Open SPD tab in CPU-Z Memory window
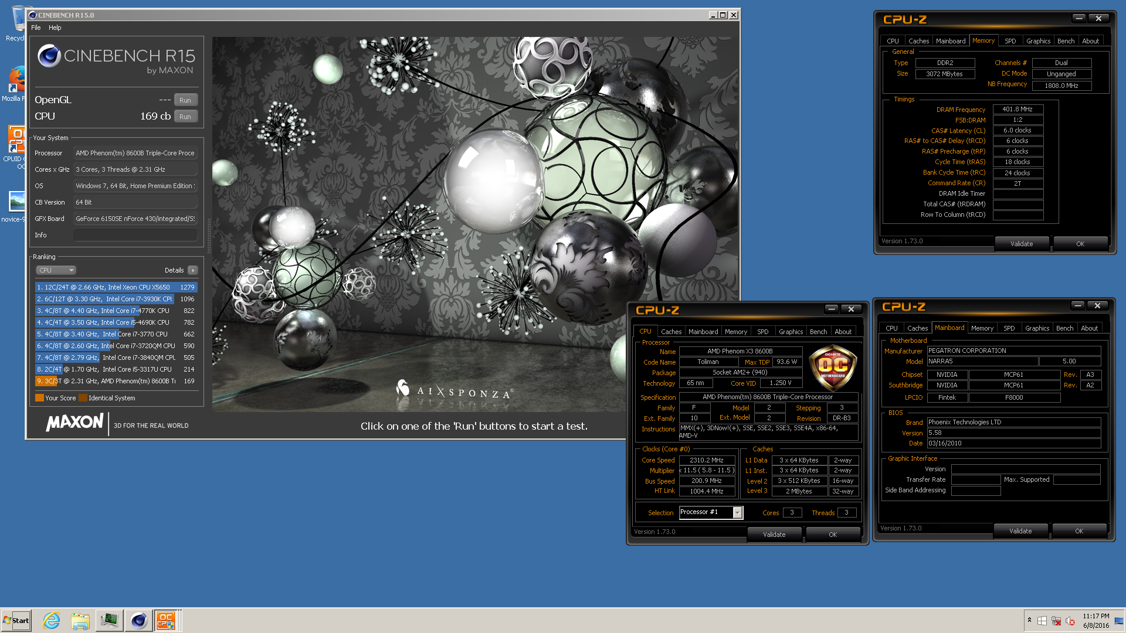The height and width of the screenshot is (633, 1126). [x=1010, y=41]
